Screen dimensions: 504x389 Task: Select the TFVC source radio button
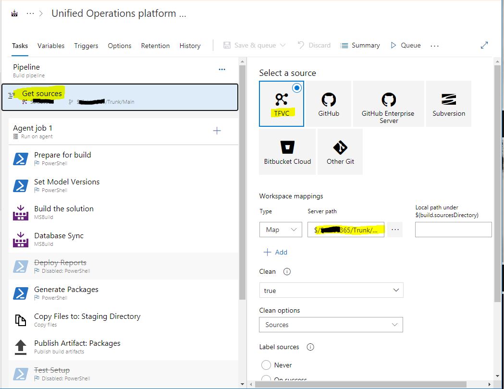[296, 88]
